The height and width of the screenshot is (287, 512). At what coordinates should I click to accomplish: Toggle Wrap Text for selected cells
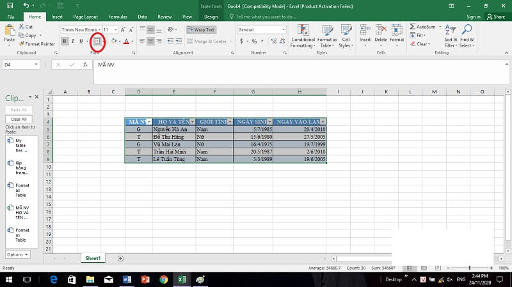point(201,29)
